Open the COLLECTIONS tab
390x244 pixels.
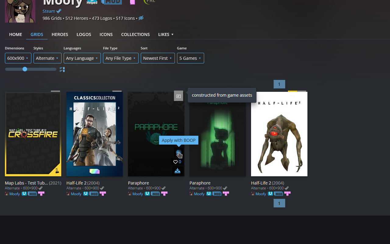pos(135,34)
